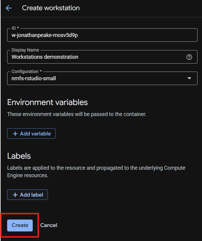The height and width of the screenshot is (241, 202).
Task: Expand the Configuration dropdown arrow
Action: click(189, 78)
